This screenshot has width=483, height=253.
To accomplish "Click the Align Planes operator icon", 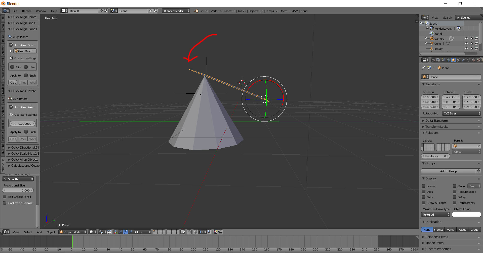I will tap(10, 37).
